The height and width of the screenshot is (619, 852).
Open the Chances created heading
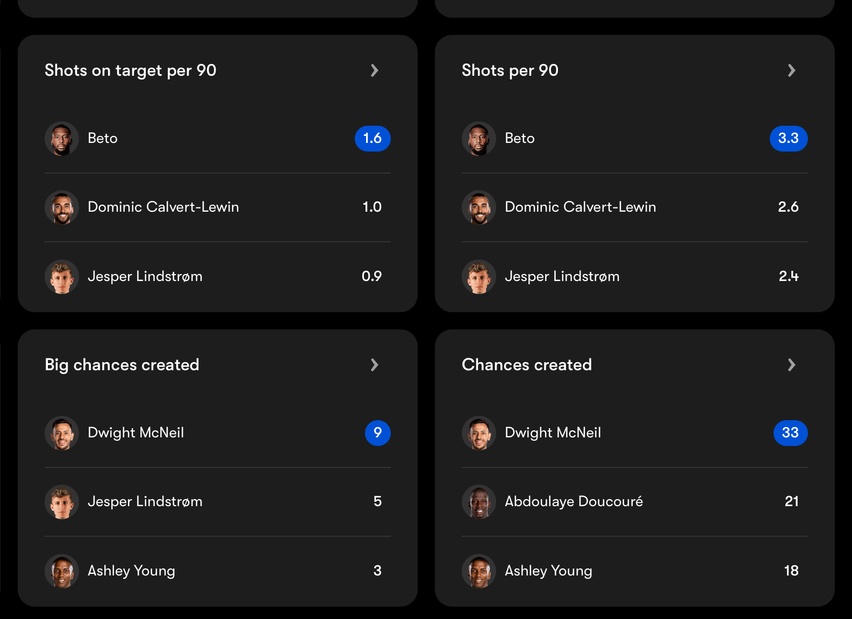pyautogui.click(x=527, y=365)
